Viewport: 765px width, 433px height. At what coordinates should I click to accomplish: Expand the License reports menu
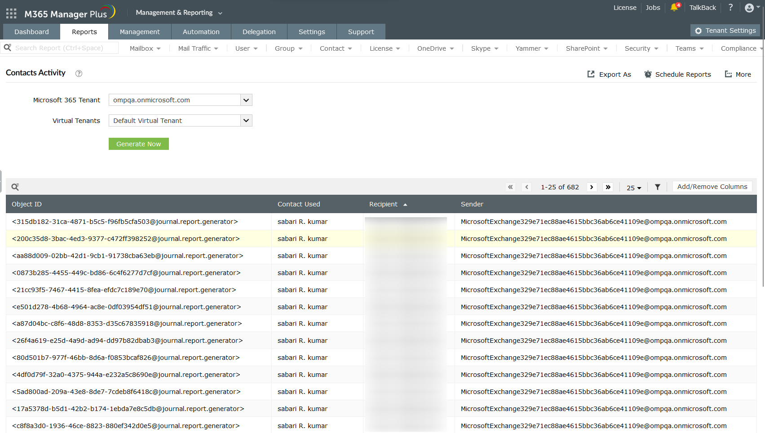click(385, 48)
